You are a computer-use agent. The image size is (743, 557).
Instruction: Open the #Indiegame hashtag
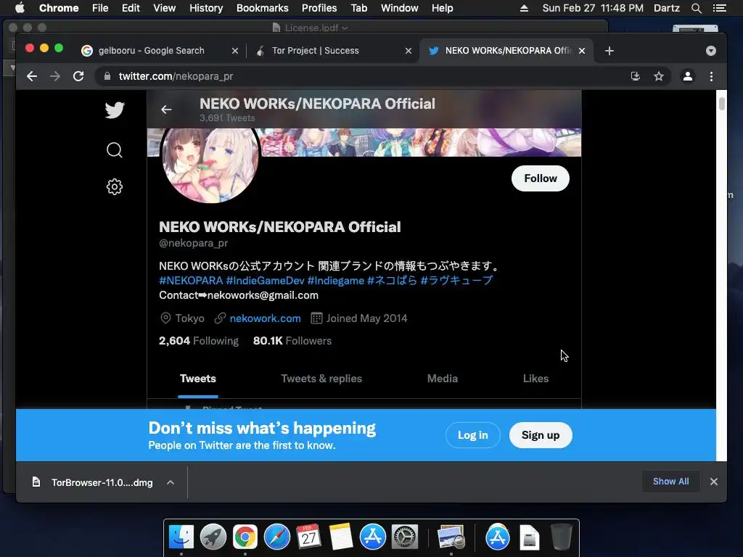(x=335, y=281)
